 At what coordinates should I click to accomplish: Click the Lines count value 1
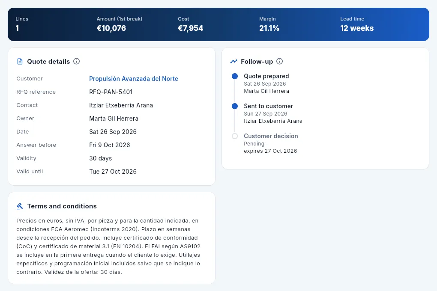(17, 28)
